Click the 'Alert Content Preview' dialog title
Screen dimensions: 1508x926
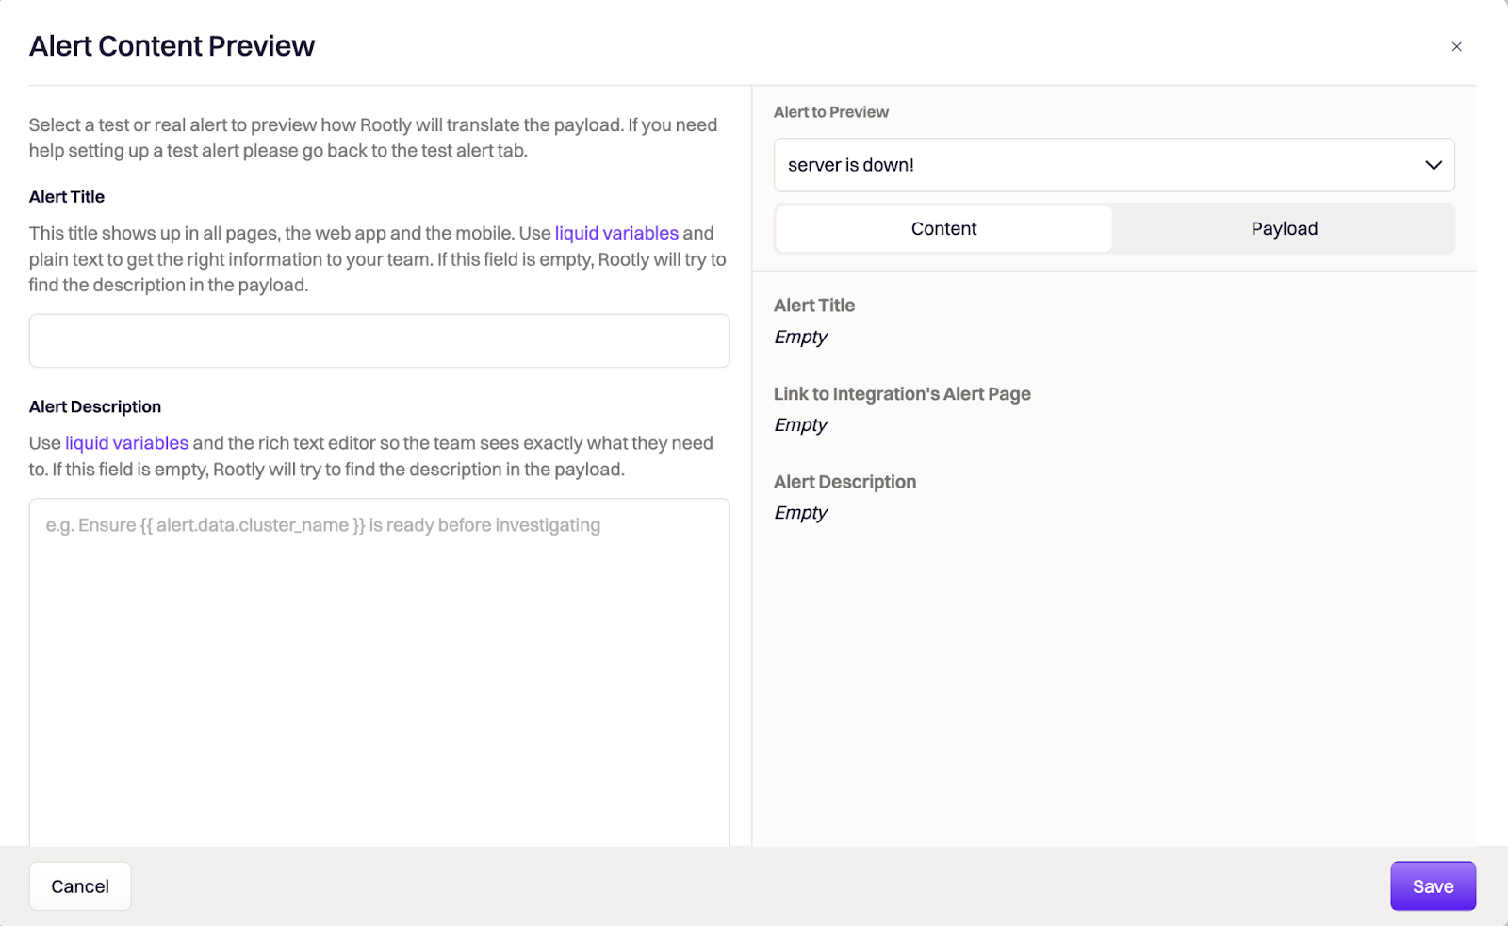click(x=172, y=46)
